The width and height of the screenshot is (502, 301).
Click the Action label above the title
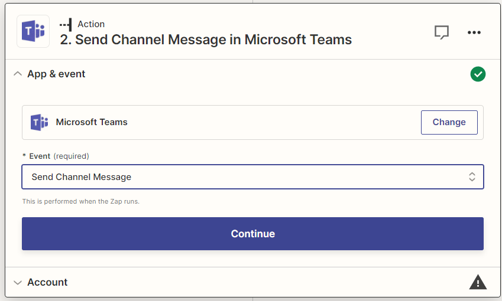(x=91, y=24)
